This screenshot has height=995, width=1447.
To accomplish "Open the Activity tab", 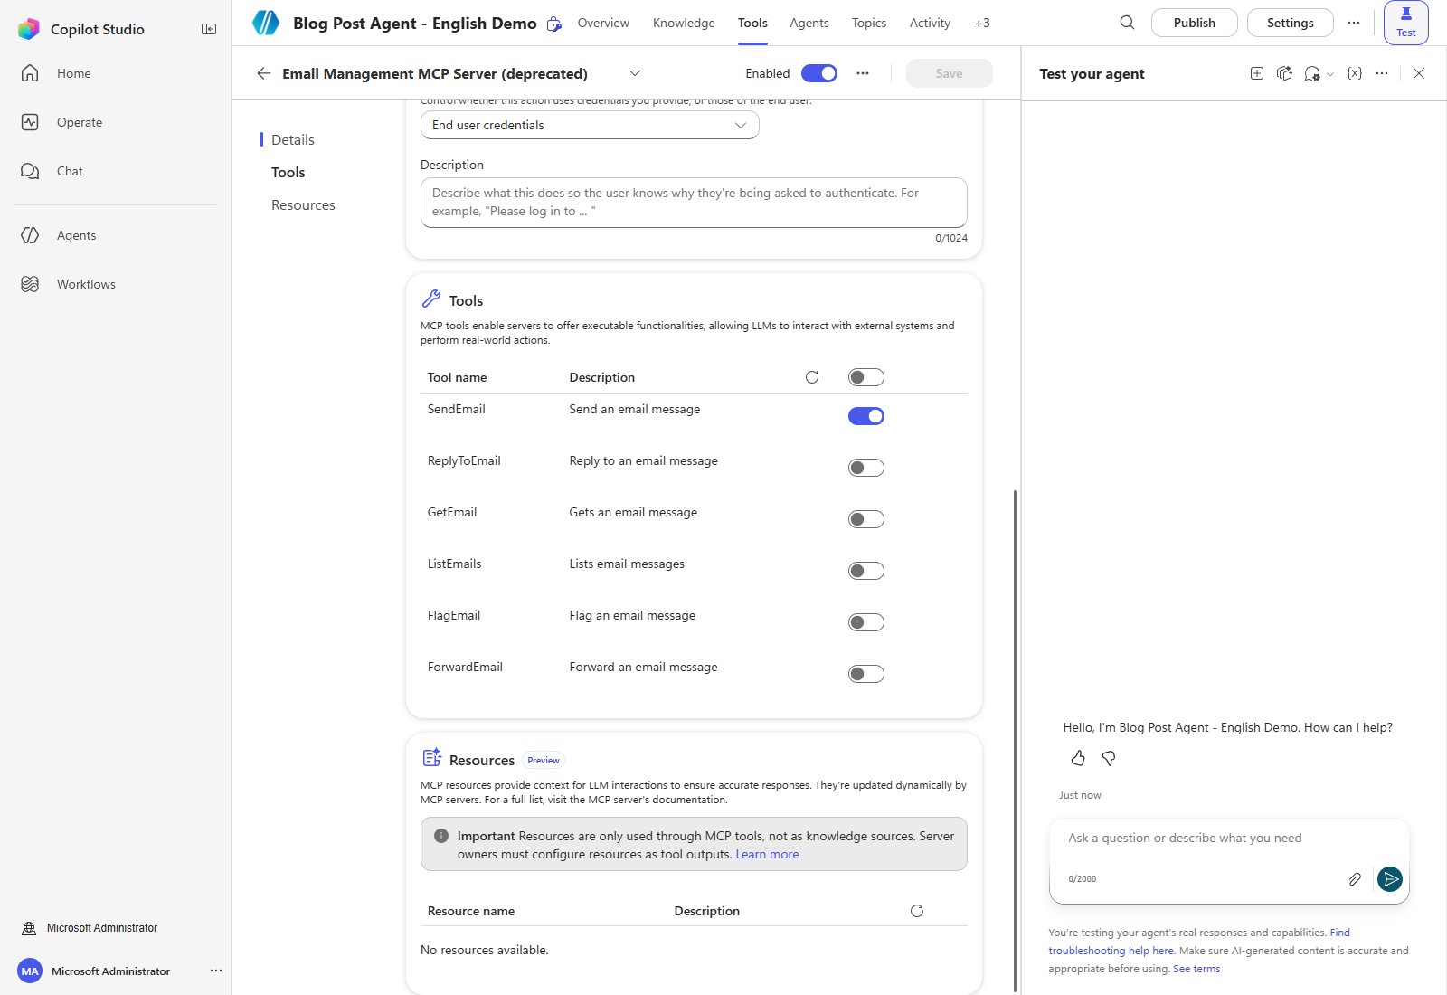I will pos(930,23).
